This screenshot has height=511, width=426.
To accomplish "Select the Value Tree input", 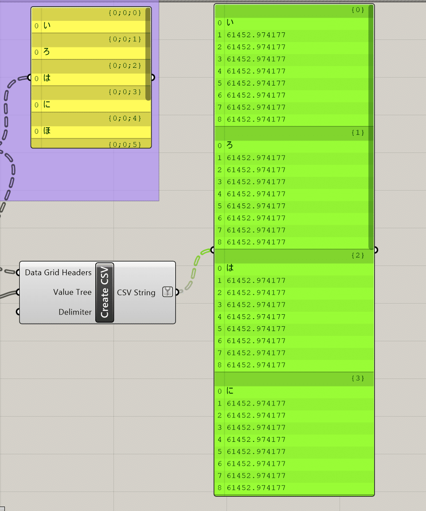I will [x=72, y=292].
